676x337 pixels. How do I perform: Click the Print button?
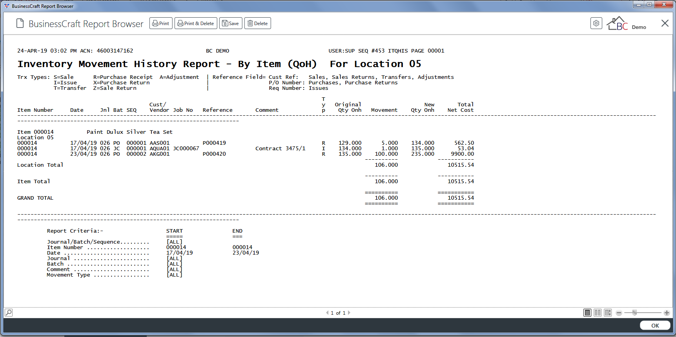[x=161, y=24]
